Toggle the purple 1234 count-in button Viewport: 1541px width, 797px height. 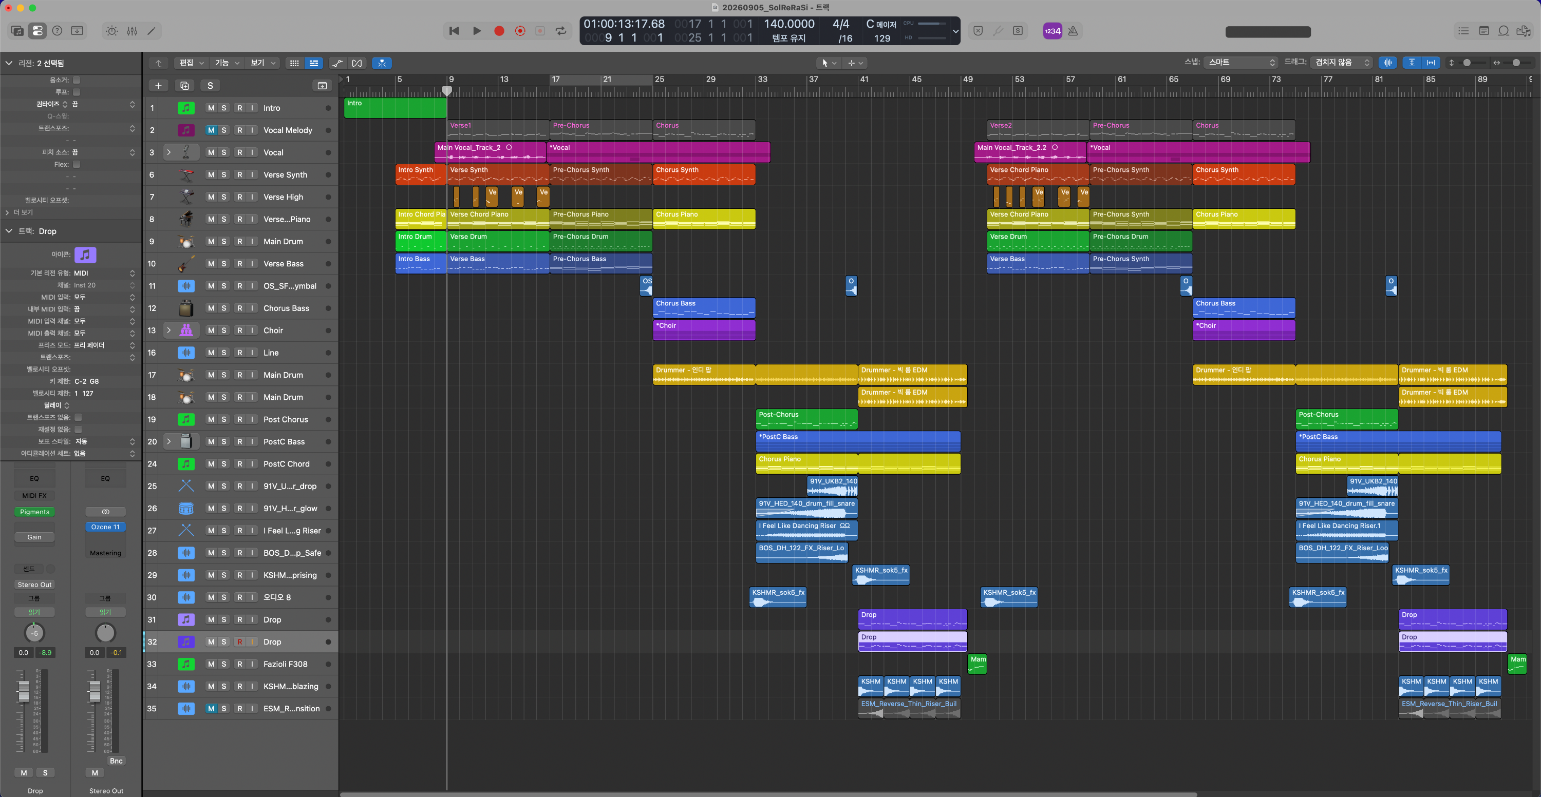pos(1053,31)
